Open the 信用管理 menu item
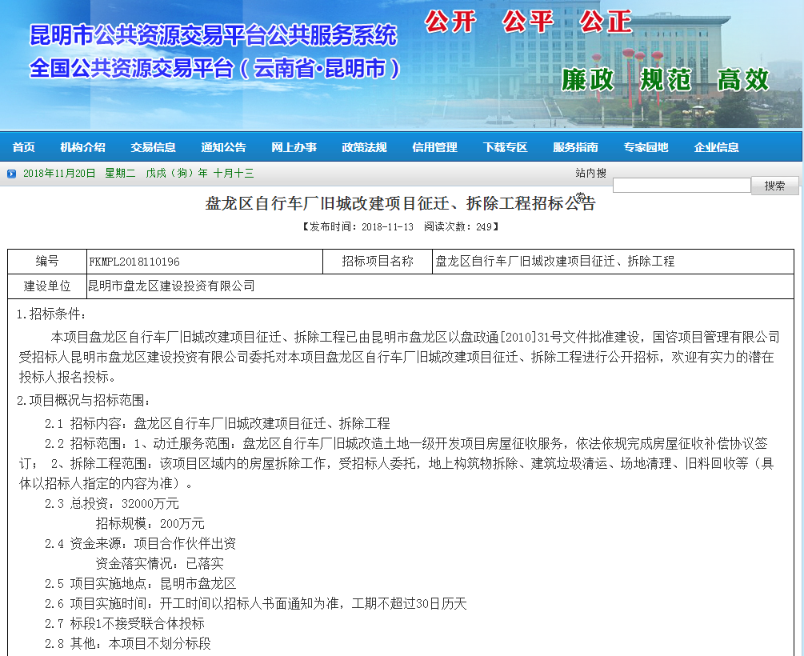Viewport: 804px width, 656px height. [434, 147]
